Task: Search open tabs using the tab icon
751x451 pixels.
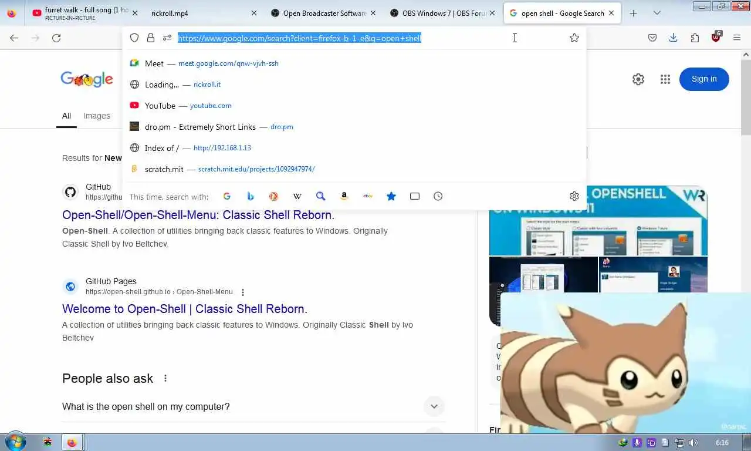Action: pos(415,196)
